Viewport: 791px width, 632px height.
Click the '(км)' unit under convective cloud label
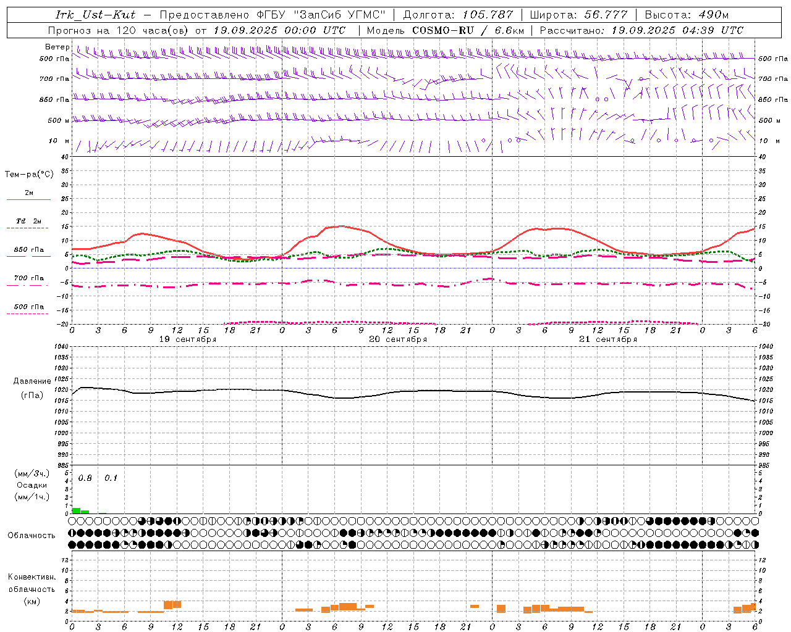click(32, 601)
